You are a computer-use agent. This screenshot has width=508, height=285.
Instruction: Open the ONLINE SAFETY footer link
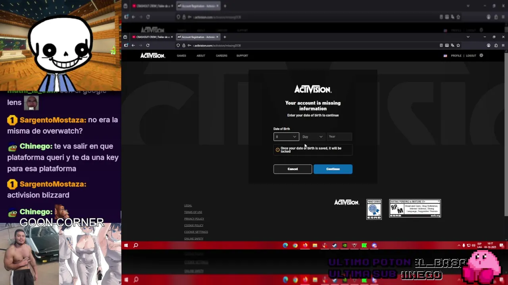click(194, 239)
